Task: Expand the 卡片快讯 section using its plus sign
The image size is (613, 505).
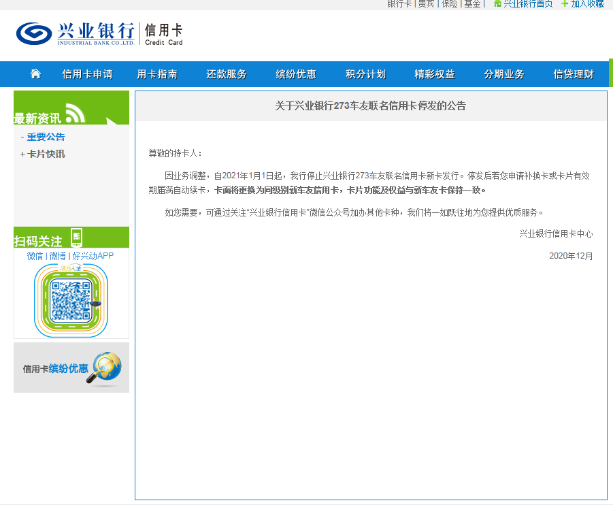Action: (x=22, y=154)
